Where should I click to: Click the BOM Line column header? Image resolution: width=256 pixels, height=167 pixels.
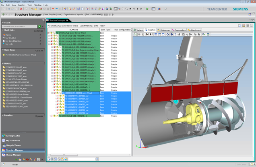74,30
